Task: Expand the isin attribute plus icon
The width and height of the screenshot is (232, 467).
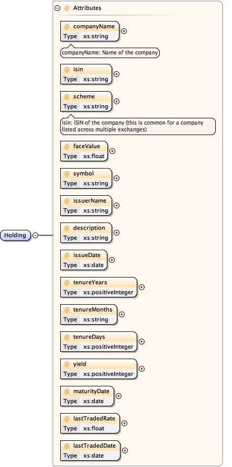Action: pos(116,74)
